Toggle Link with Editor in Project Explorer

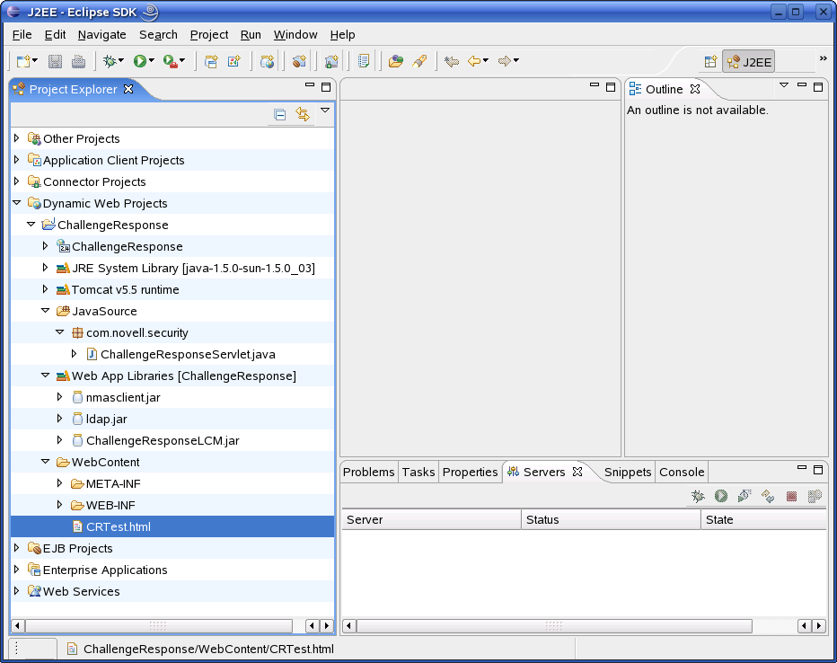click(x=303, y=114)
